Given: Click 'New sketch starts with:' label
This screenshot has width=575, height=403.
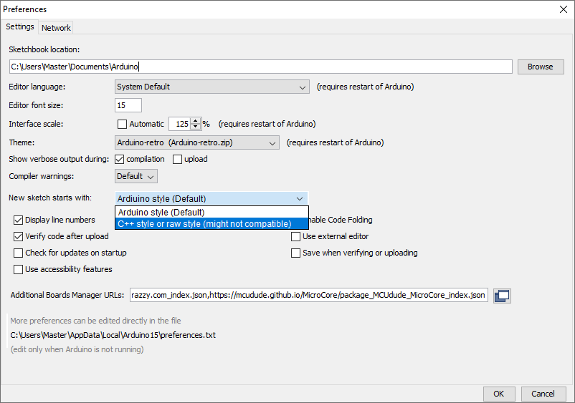Looking at the screenshot, I should point(50,198).
